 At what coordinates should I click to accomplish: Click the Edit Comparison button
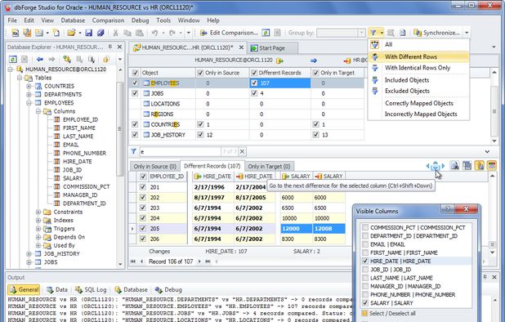point(229,33)
